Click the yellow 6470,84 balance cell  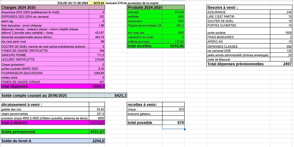coord(97,3)
